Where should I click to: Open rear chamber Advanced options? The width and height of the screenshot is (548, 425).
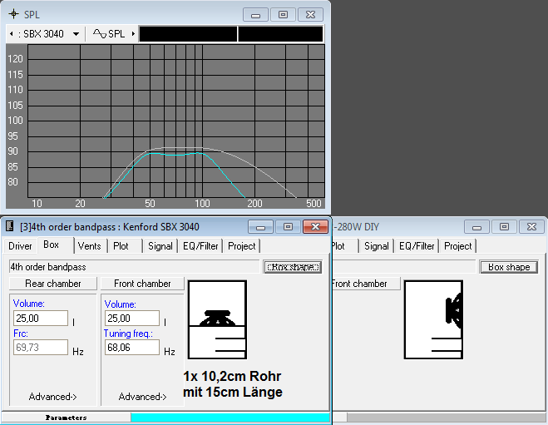pos(52,397)
